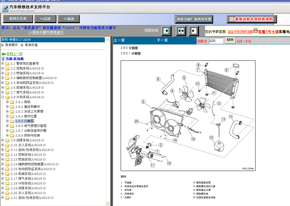The height and width of the screenshot is (206, 290).
Task: Expand the 2.8.6 电气原理示意图 subnode
Action: click(x=7, y=126)
